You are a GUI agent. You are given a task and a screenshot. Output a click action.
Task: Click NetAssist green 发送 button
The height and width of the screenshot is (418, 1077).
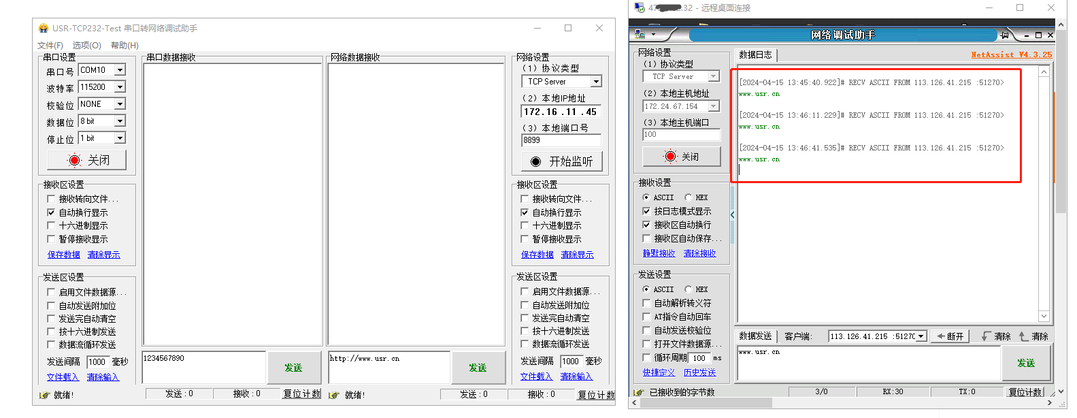1026,363
